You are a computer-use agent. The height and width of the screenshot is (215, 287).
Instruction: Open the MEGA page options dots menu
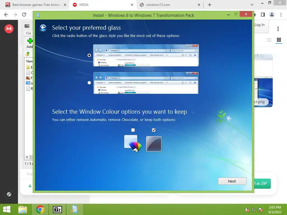(278, 29)
